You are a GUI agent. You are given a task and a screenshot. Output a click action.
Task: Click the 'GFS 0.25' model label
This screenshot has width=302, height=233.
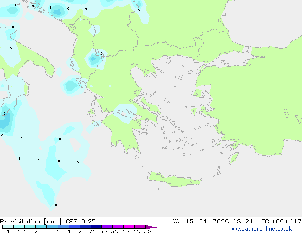point(81,222)
